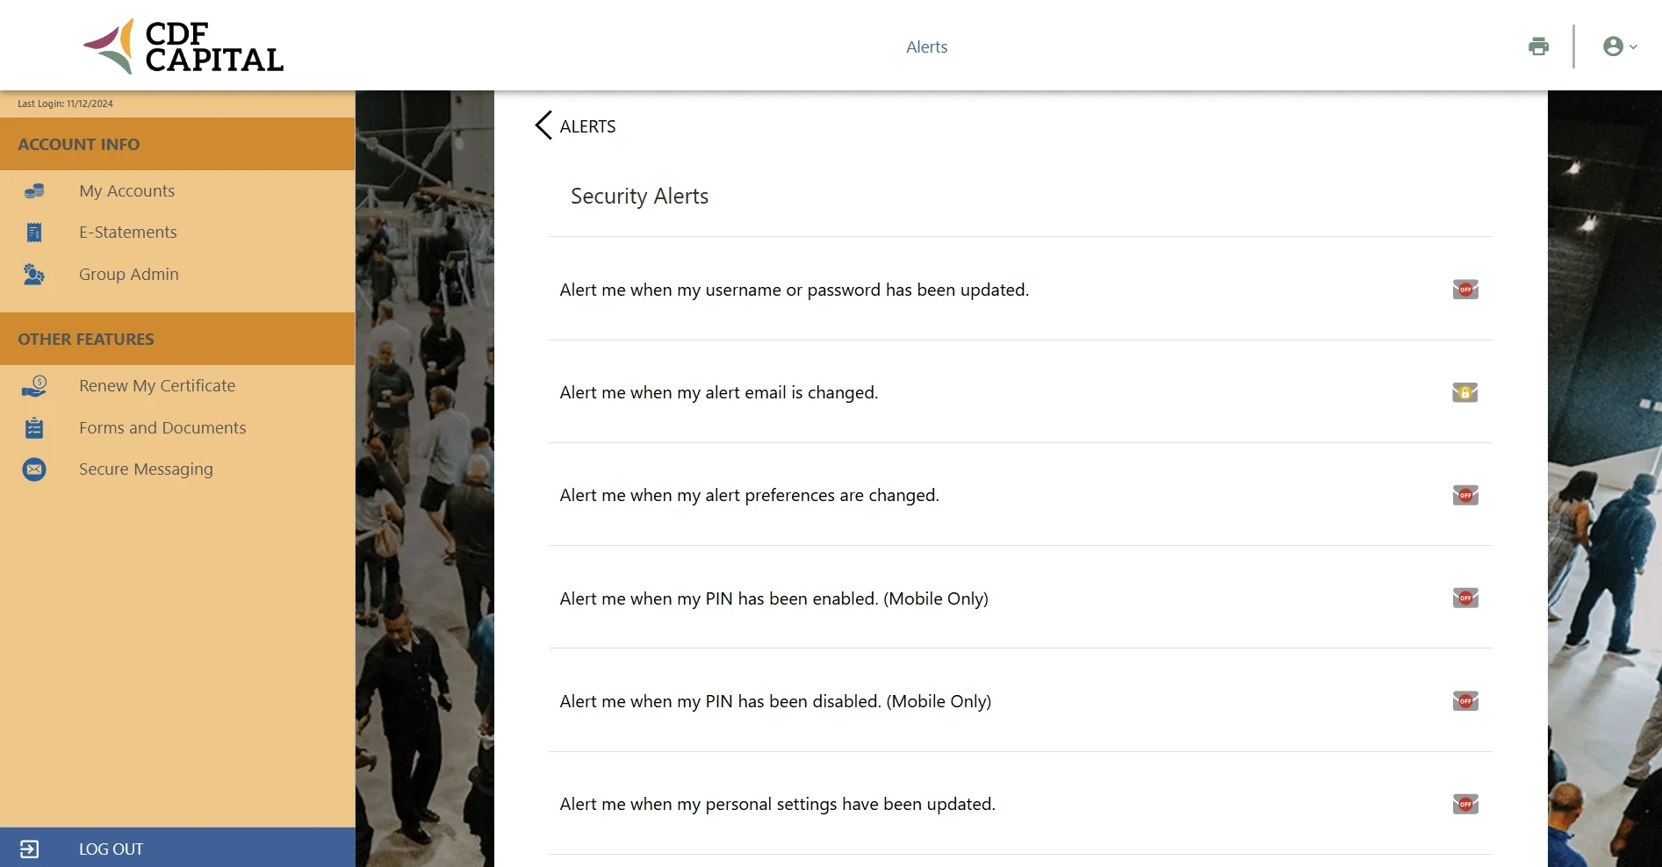The width and height of the screenshot is (1662, 867).
Task: Open My Accounts from sidebar menu
Action: coord(126,191)
